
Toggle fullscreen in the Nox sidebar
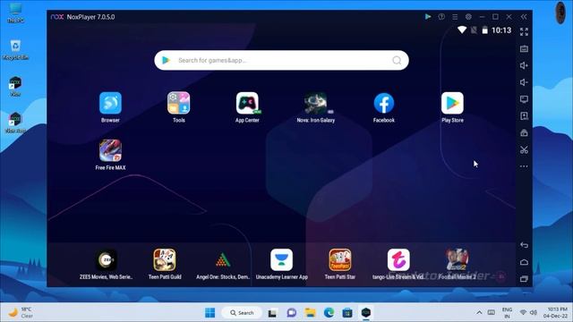(x=524, y=32)
